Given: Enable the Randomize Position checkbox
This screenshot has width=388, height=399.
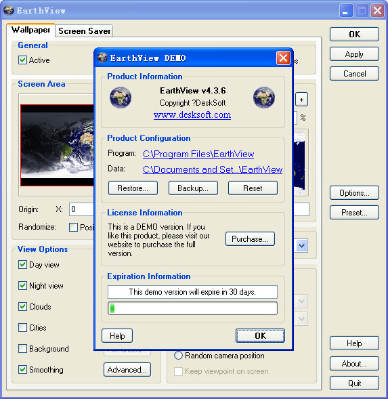Looking at the screenshot, I should click(74, 227).
